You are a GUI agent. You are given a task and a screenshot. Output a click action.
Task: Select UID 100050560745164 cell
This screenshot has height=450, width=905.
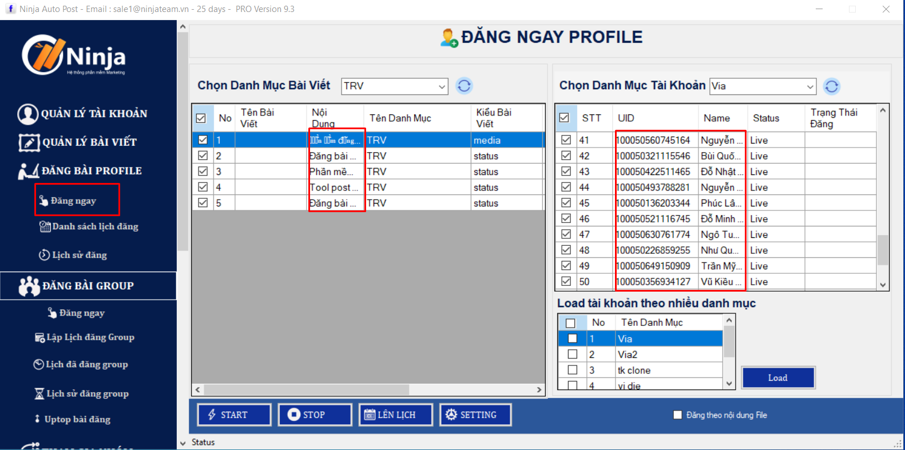coord(655,140)
